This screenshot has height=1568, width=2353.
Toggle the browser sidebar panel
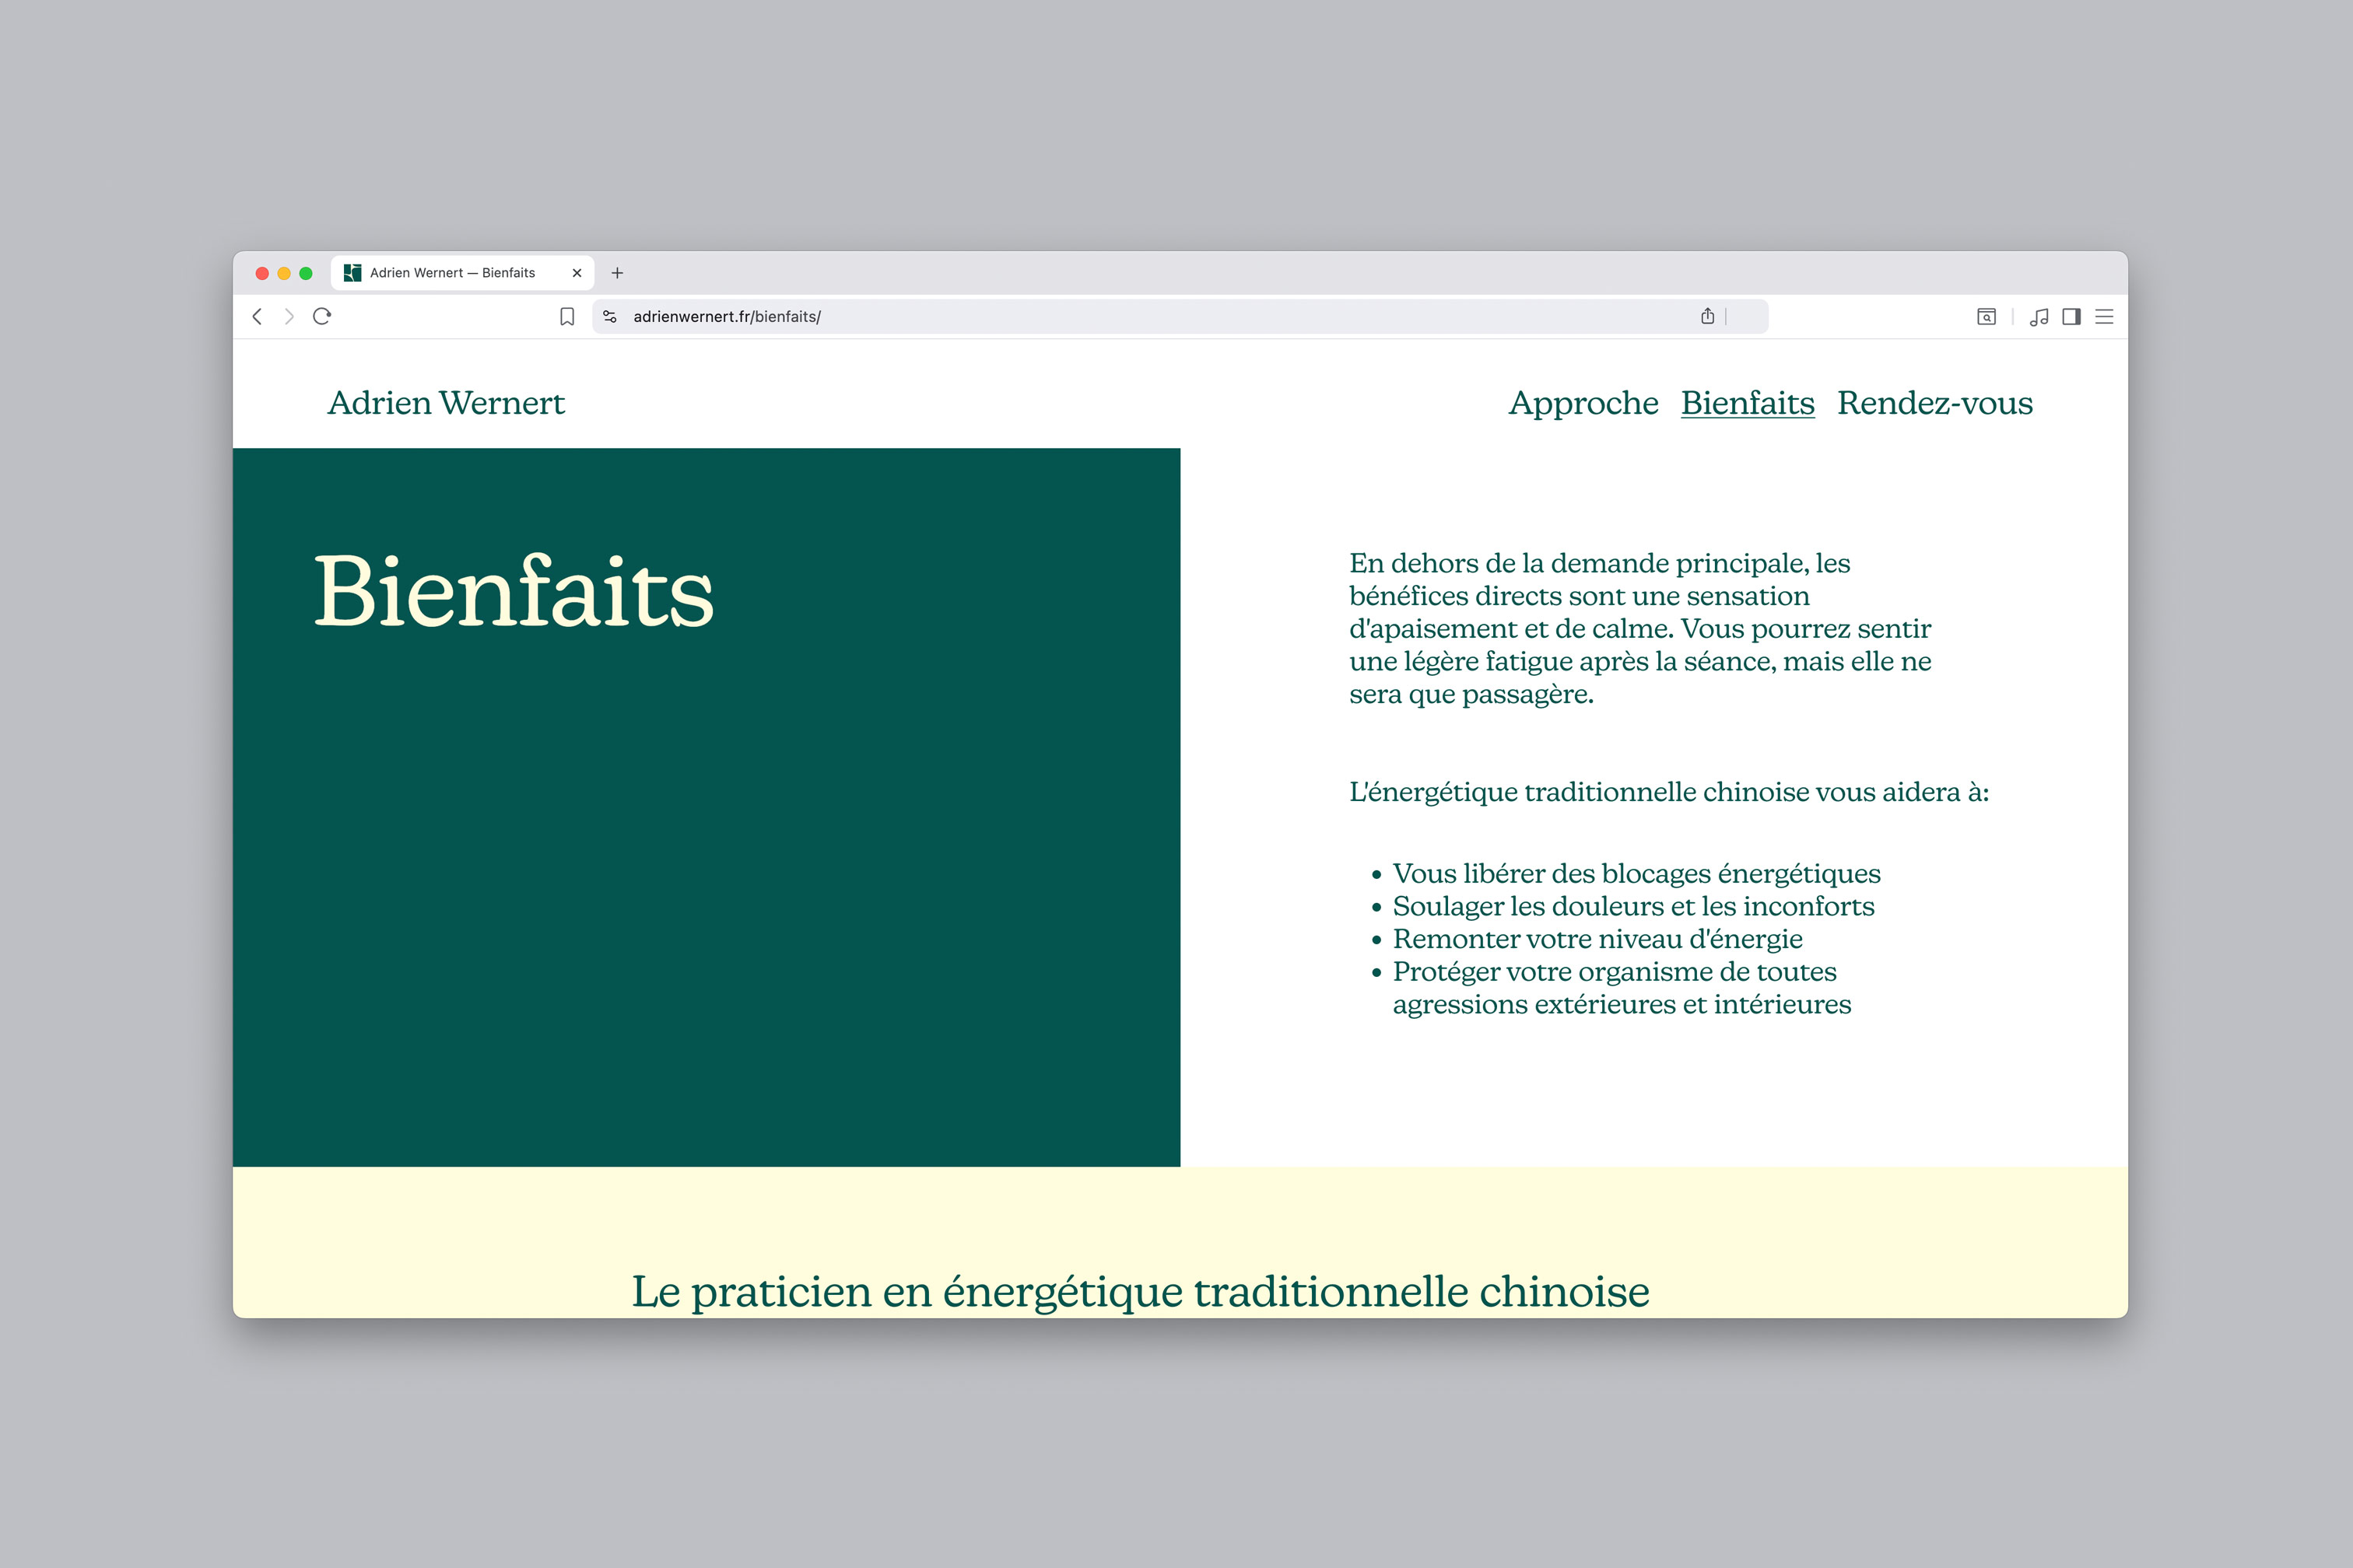(x=2072, y=316)
